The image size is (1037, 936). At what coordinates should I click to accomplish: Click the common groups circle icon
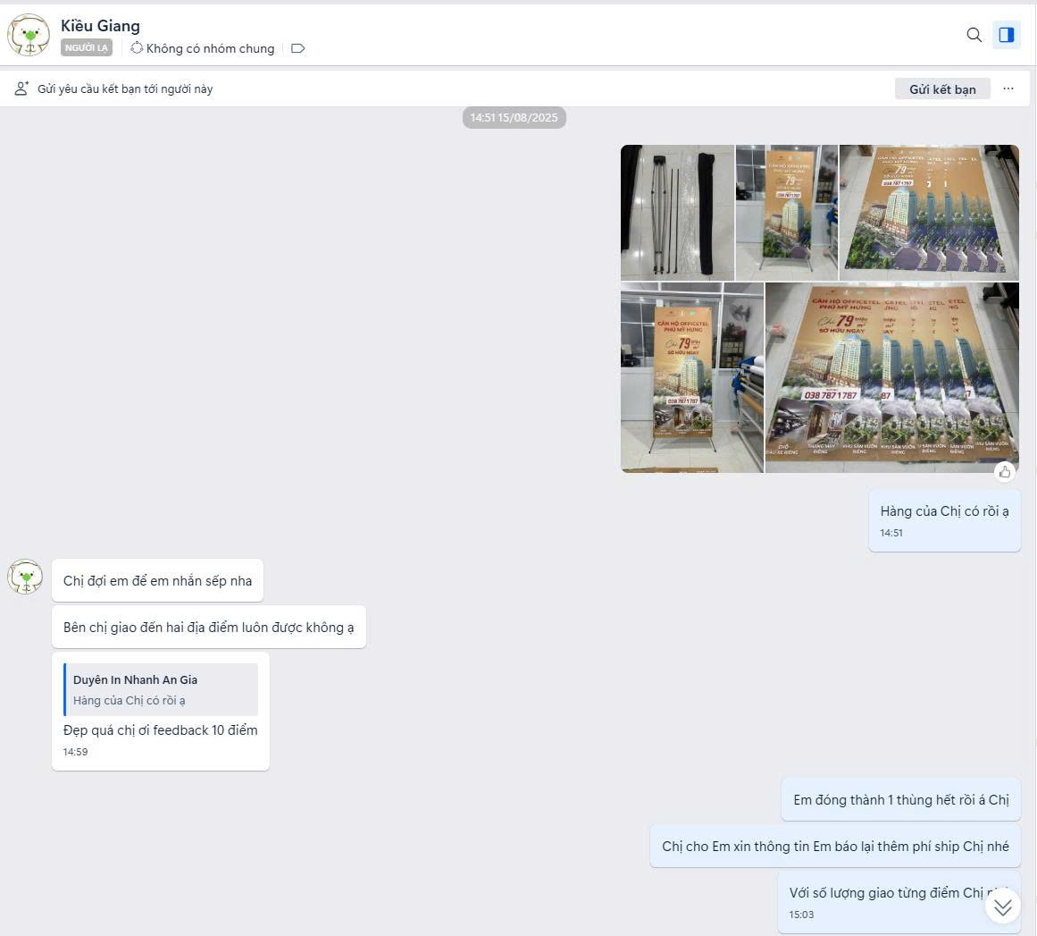coord(137,47)
